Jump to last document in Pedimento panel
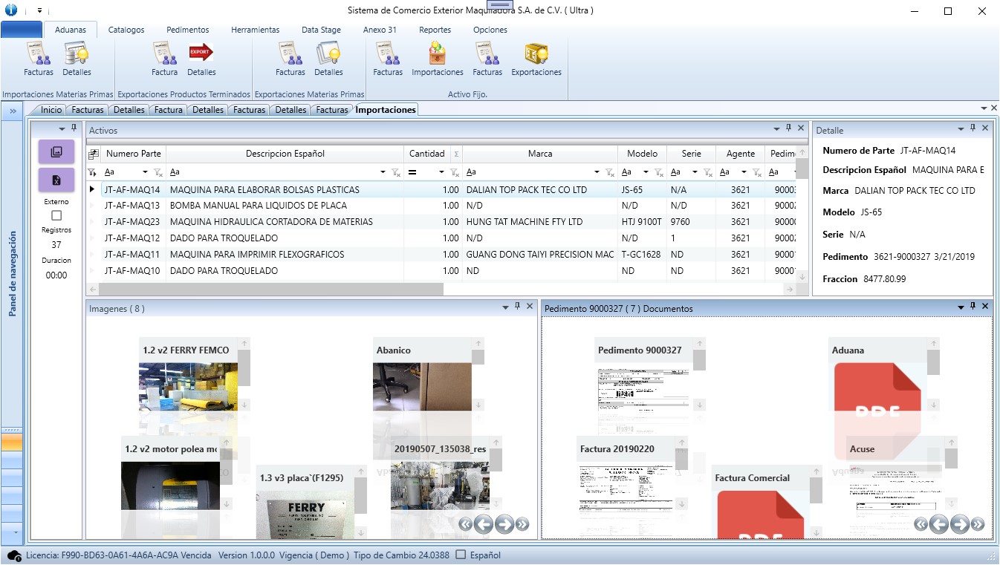Screen dimensions: 1000x565 pyautogui.click(x=977, y=524)
